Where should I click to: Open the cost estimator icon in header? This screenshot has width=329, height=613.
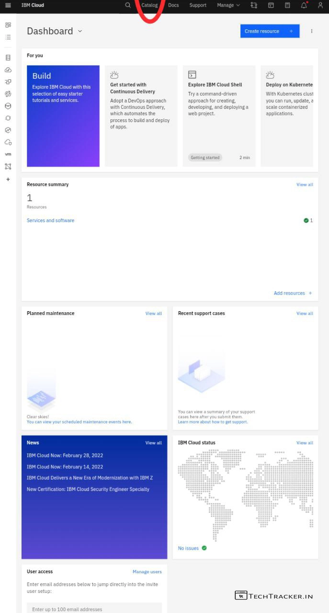point(287,5)
